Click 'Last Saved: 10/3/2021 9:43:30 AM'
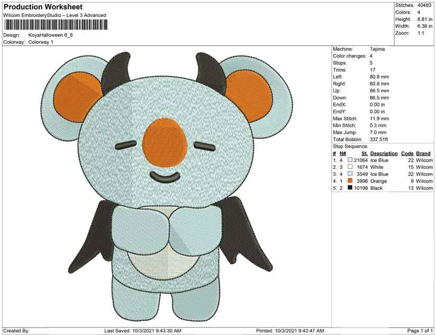 pos(143,331)
